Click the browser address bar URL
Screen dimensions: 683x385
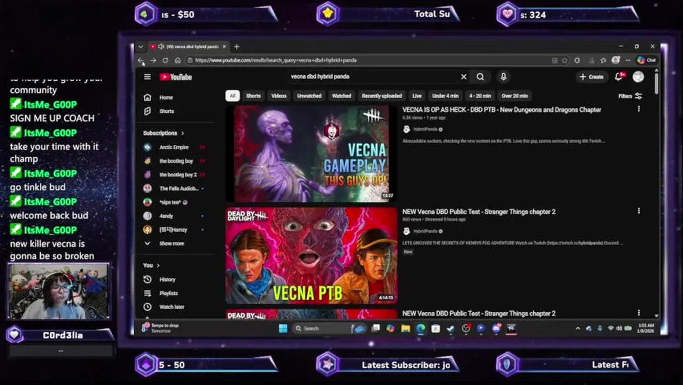[x=276, y=60]
